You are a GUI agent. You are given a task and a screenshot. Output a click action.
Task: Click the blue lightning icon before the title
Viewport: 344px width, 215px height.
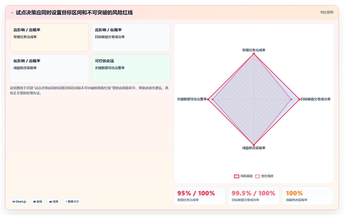click(x=12, y=13)
